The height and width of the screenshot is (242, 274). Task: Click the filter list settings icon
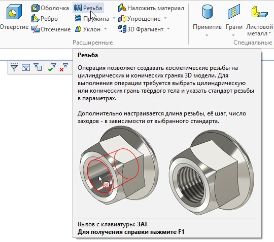click(x=38, y=67)
